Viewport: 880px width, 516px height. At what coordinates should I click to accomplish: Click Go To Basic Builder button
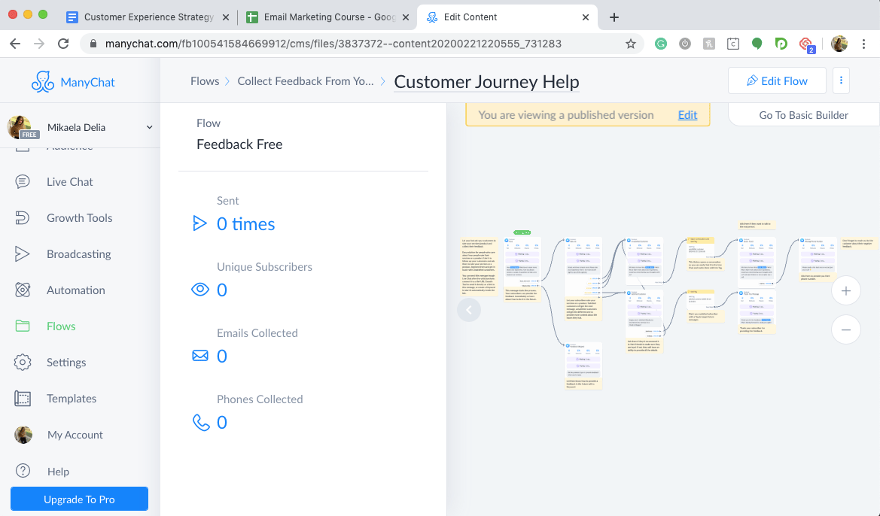804,115
